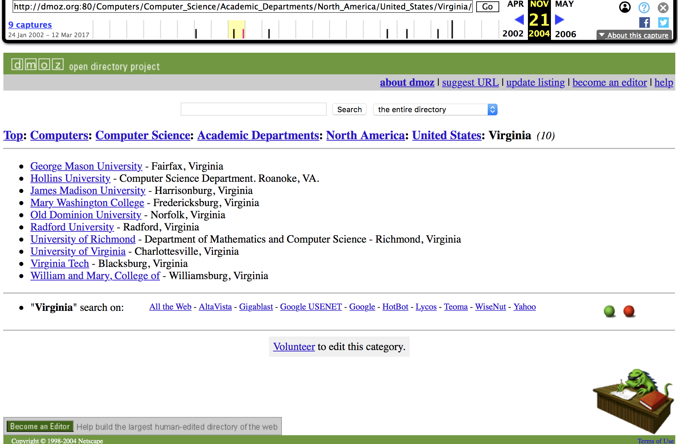Open the 'the entire directory' search scope dropdown
The height and width of the screenshot is (444, 678).
(435, 109)
